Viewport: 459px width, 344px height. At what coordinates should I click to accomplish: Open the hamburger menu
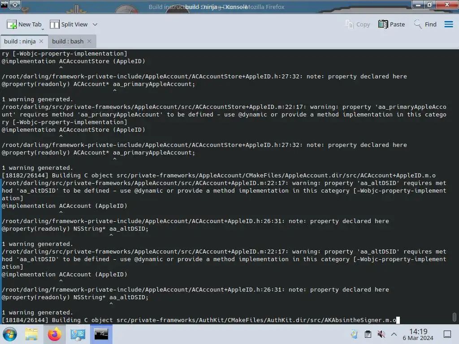(448, 25)
